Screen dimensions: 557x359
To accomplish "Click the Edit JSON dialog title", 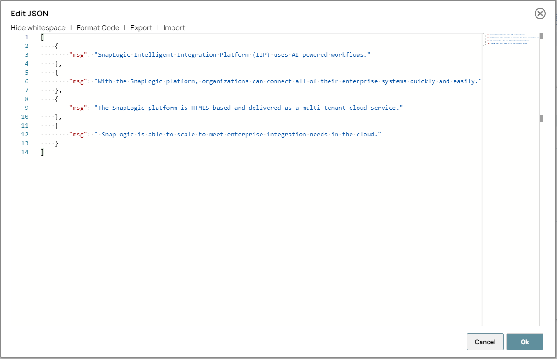I will pos(29,14).
